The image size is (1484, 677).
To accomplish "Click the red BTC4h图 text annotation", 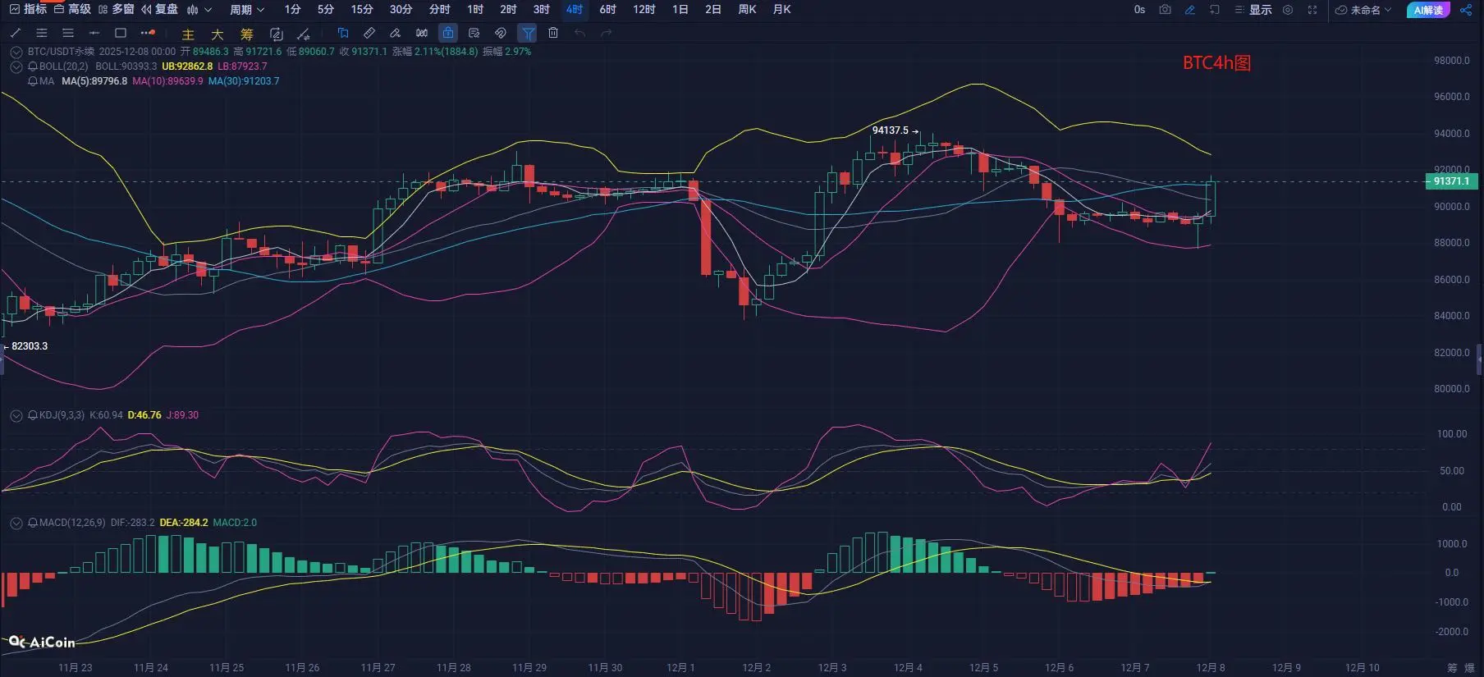I will click(x=1216, y=63).
